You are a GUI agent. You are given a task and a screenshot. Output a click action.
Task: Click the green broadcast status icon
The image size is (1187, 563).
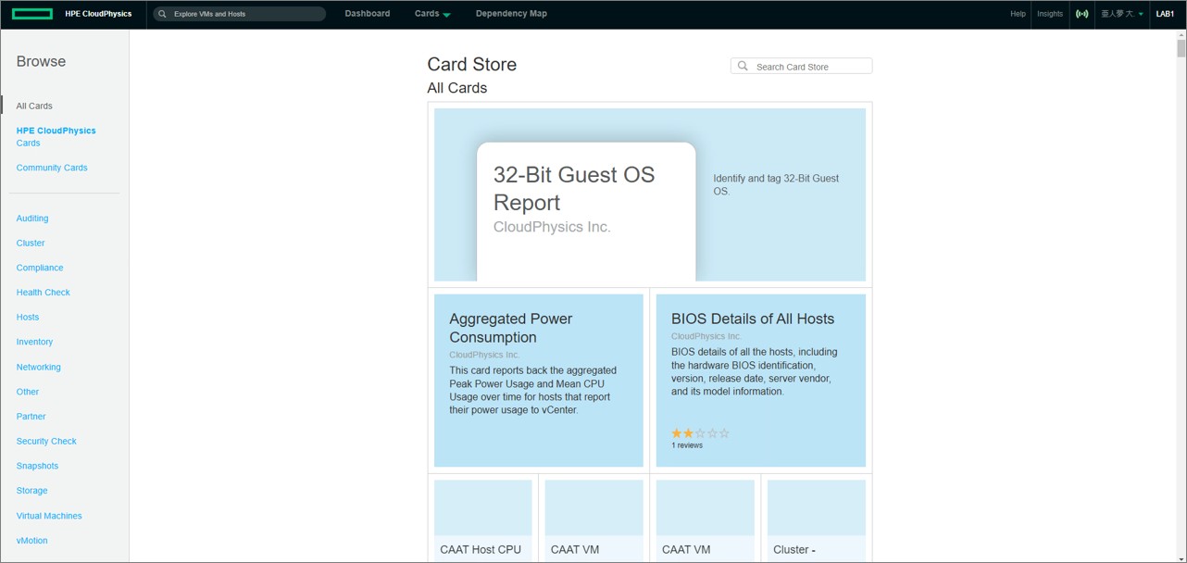point(1081,14)
